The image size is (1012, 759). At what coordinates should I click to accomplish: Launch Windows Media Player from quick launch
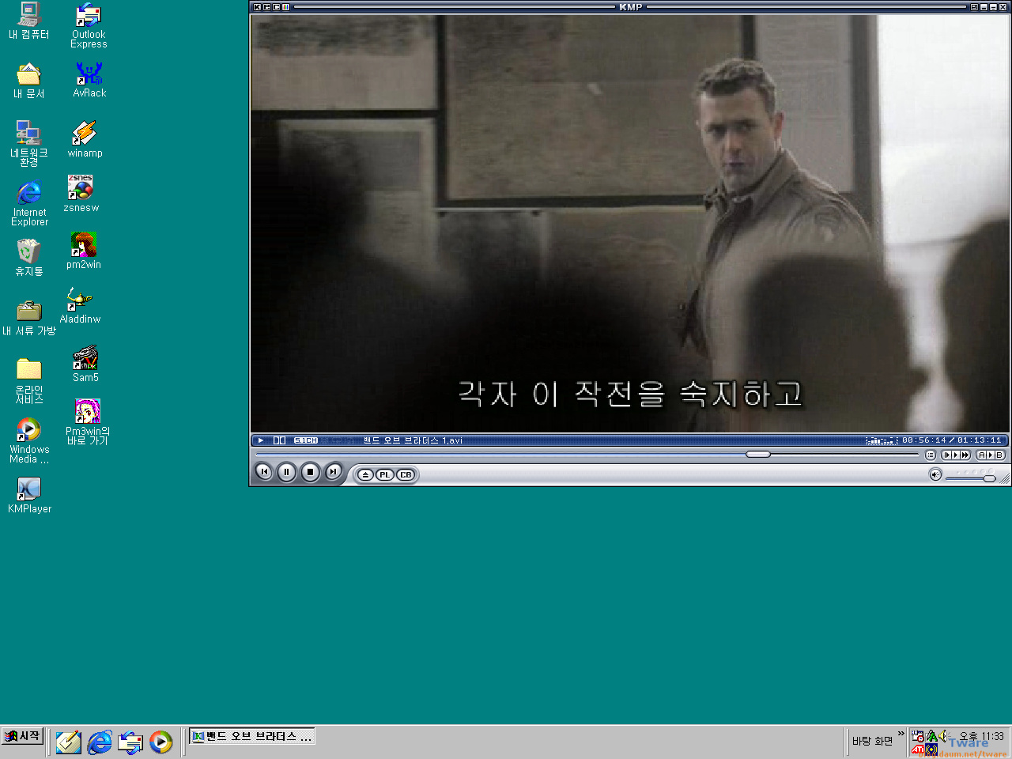(161, 742)
